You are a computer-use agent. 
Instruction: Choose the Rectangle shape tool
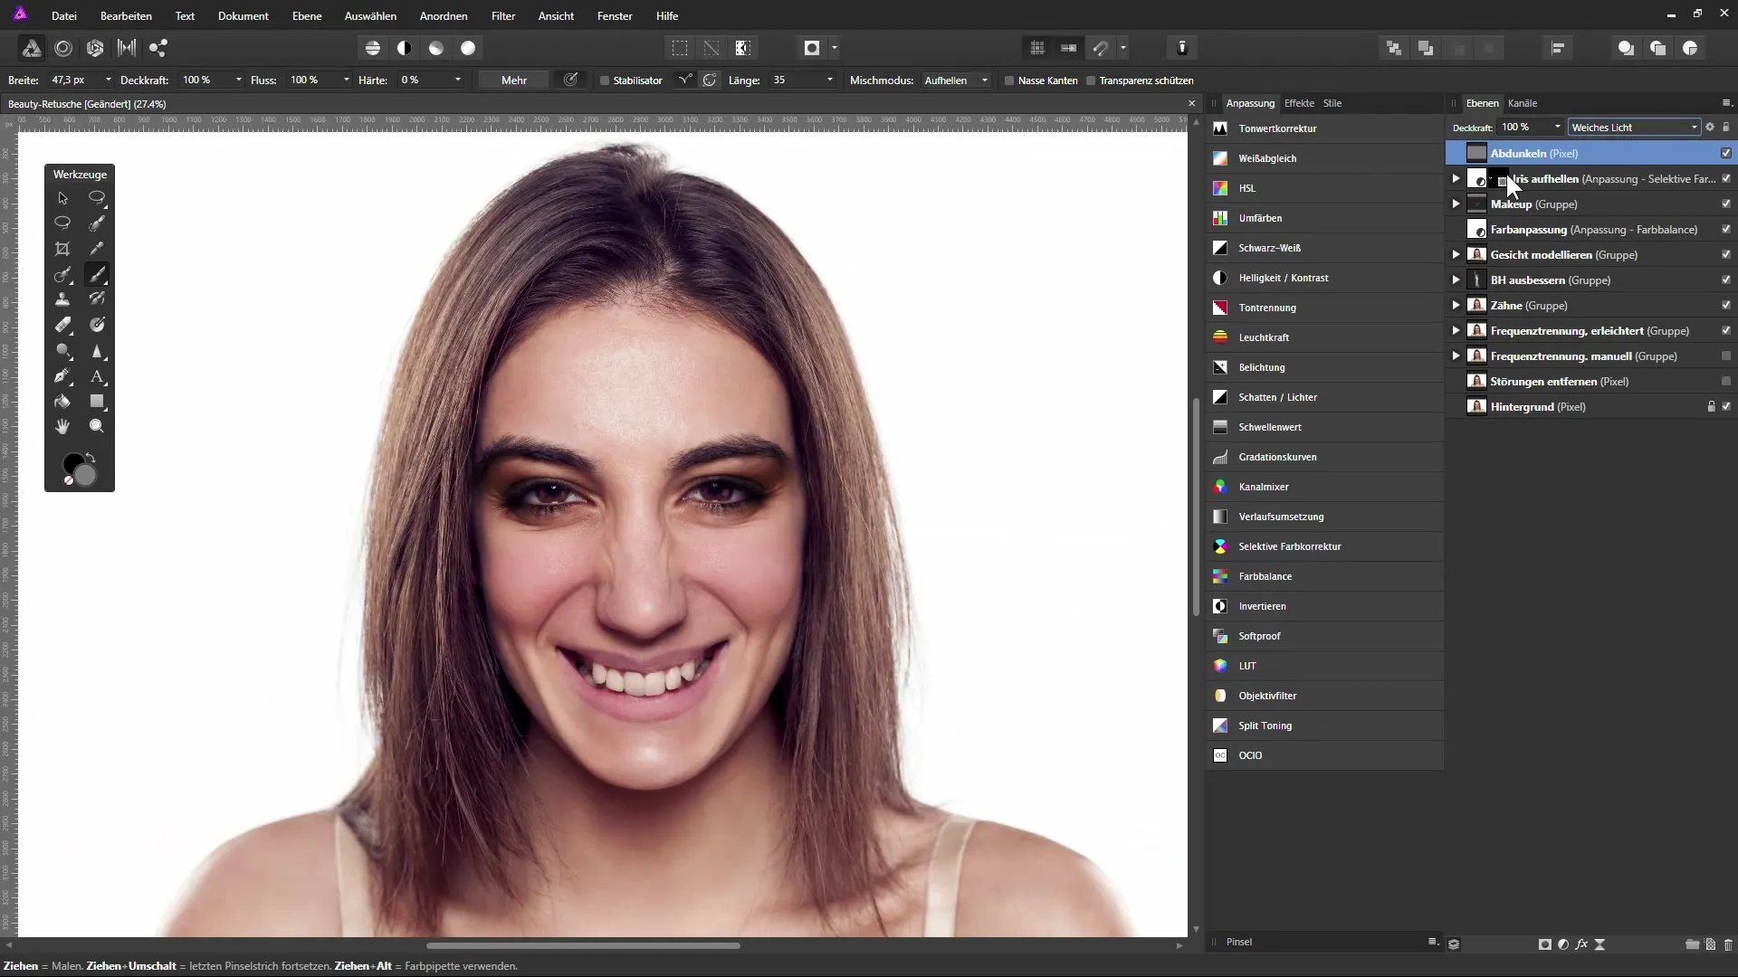tap(97, 401)
